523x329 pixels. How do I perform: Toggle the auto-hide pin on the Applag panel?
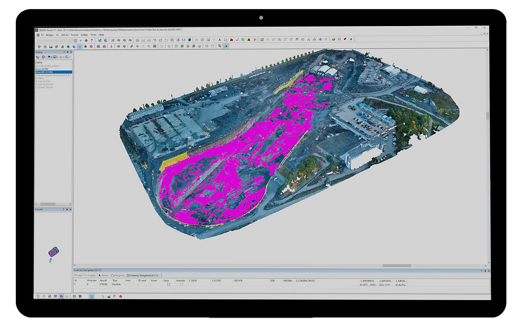68,52
